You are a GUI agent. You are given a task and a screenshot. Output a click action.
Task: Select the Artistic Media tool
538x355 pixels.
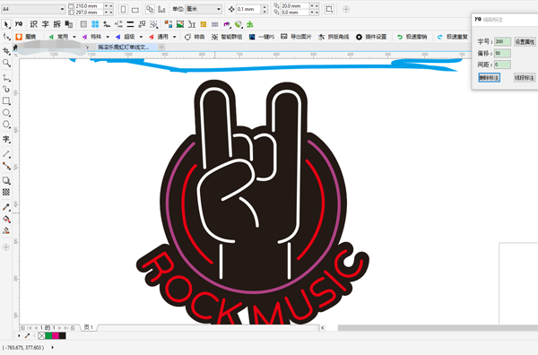(x=6, y=89)
